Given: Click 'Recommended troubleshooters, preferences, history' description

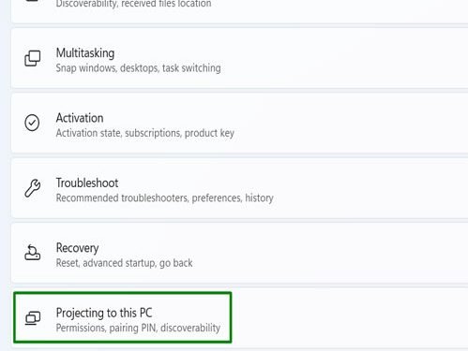Looking at the screenshot, I should (x=165, y=198).
